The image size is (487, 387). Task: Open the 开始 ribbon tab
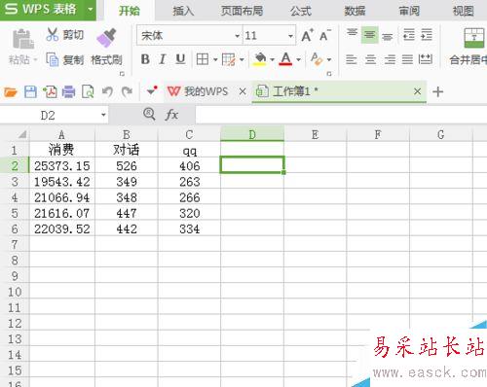[x=130, y=11]
